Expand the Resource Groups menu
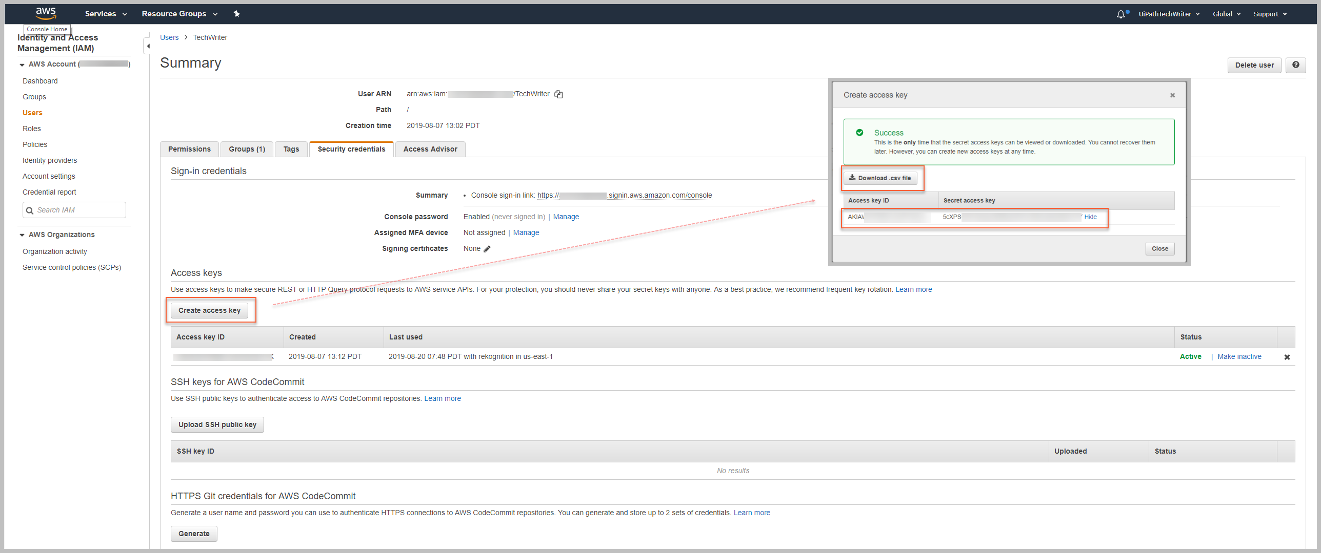Image resolution: width=1321 pixels, height=553 pixels. click(179, 14)
